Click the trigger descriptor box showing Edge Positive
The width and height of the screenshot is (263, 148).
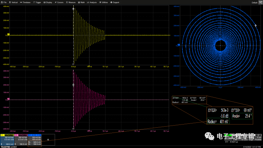[x=255, y=137]
